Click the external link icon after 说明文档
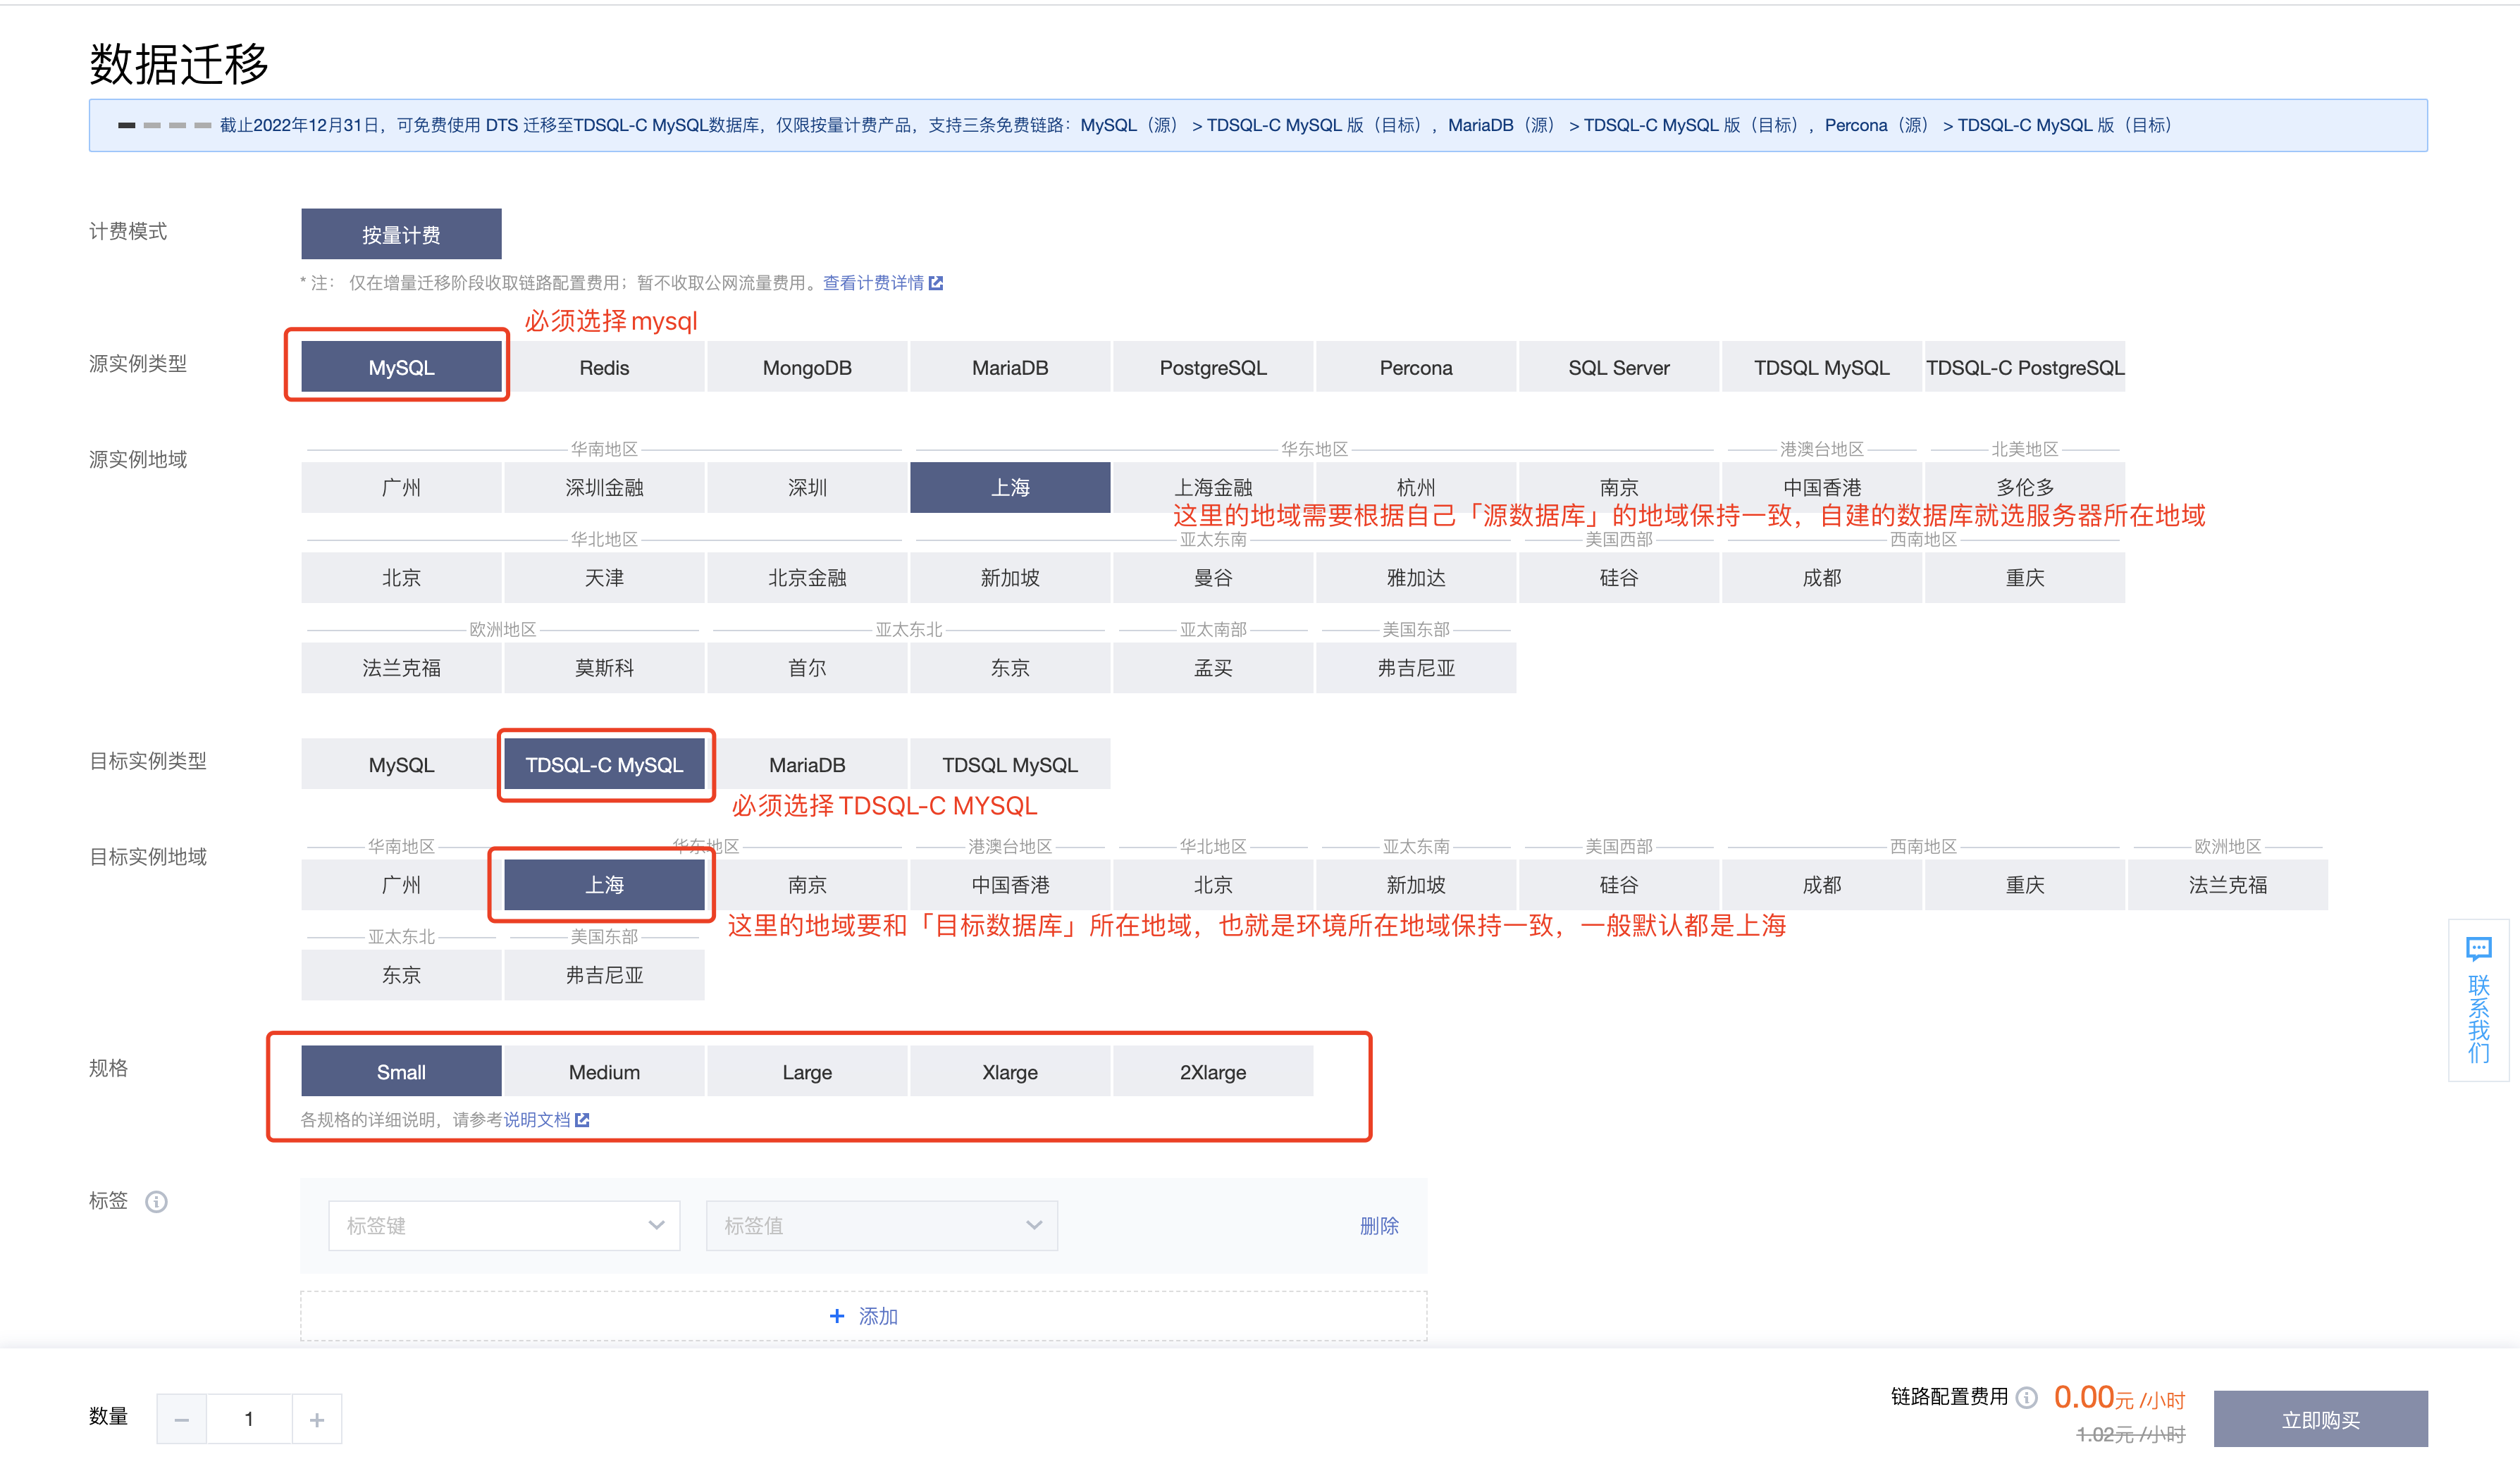Screen dimensions: 2520x1471 click(582, 1120)
